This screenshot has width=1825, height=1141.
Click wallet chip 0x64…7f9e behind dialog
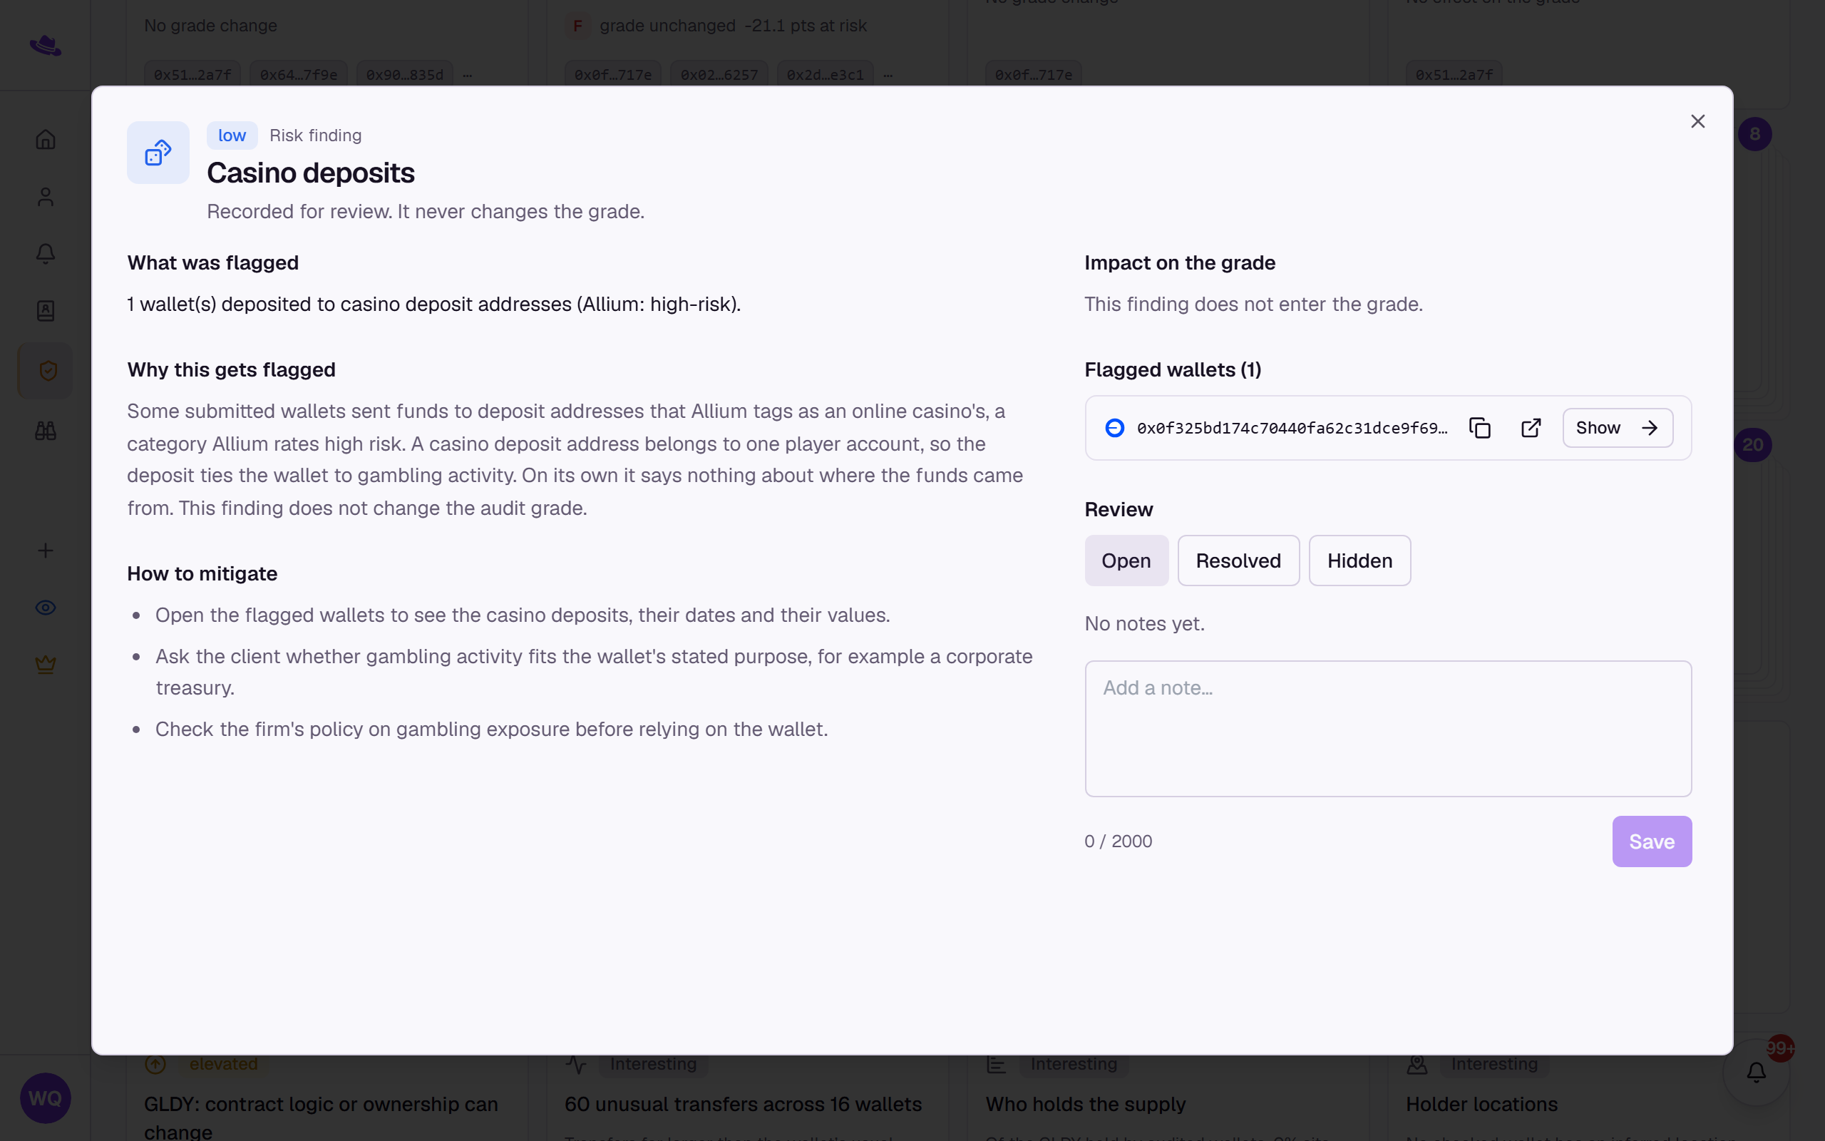tap(299, 75)
